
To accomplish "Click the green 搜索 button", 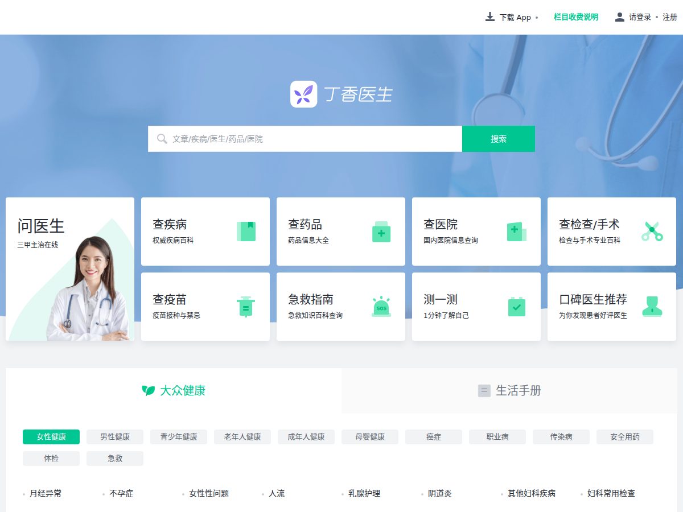I will coord(499,139).
